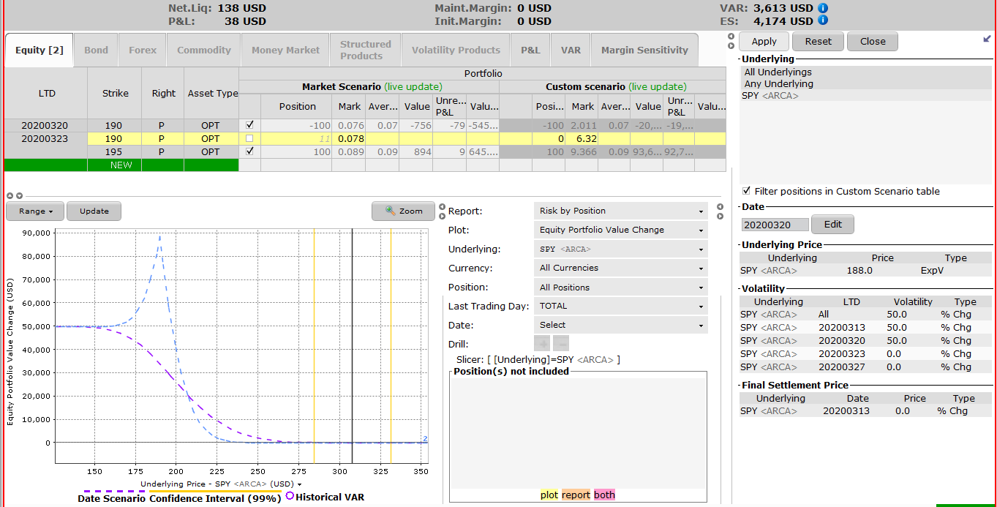Switch to the Volatility Products tab
Viewport: 997px width, 507px height.
456,50
